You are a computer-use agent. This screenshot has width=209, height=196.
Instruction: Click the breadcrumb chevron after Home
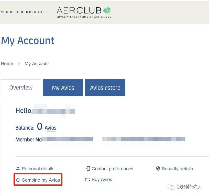click(x=19, y=63)
